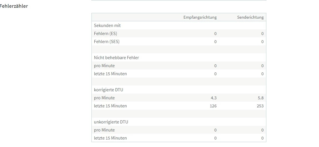319x147 pixels.
Task: Select the 5.8 value in Senderichtung
Action: (x=261, y=98)
